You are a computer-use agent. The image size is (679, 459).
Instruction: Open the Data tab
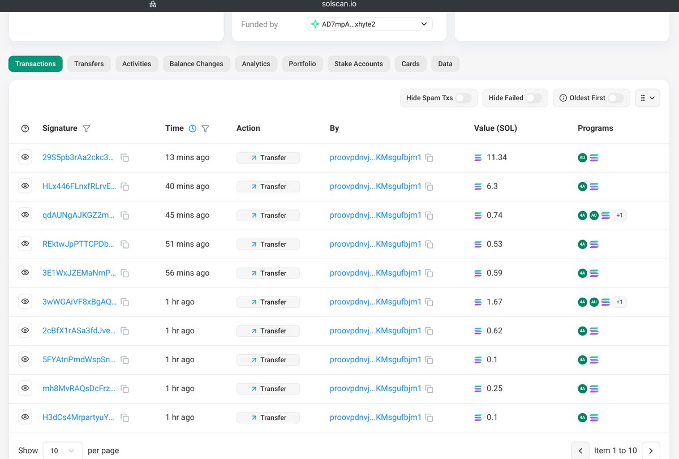click(445, 64)
